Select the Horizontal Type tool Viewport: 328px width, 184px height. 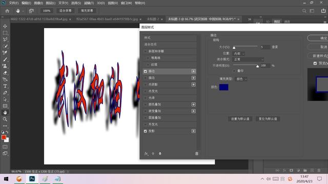click(x=5, y=86)
